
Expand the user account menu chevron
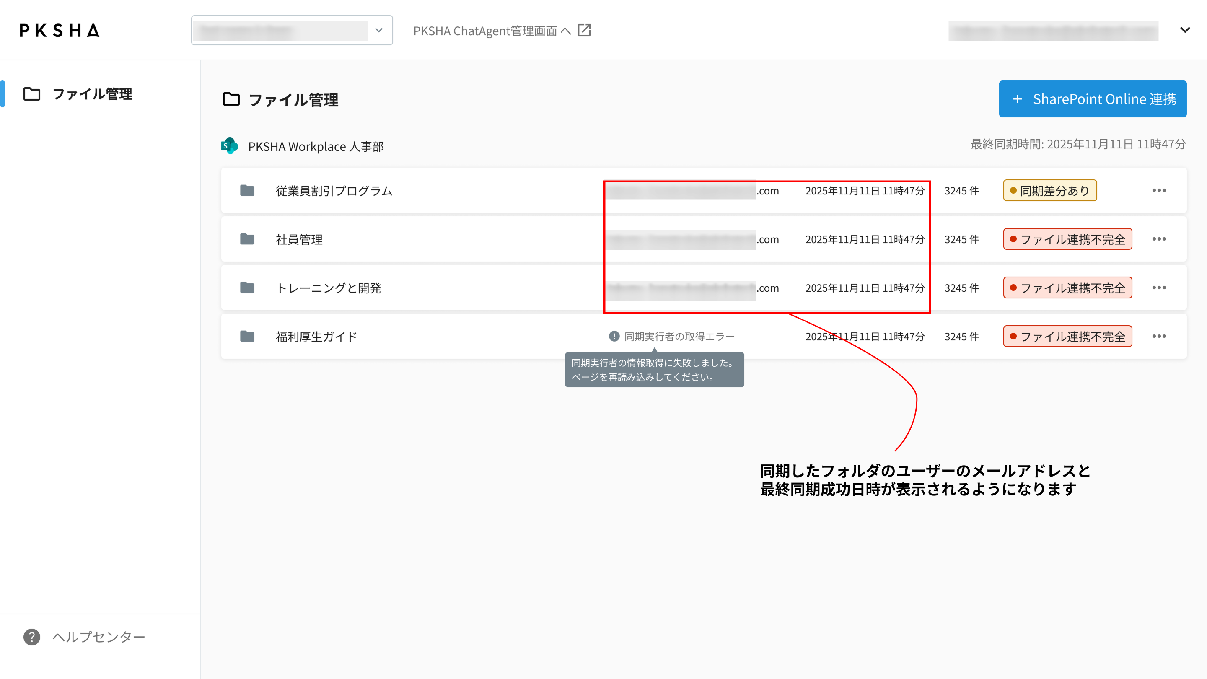point(1184,30)
